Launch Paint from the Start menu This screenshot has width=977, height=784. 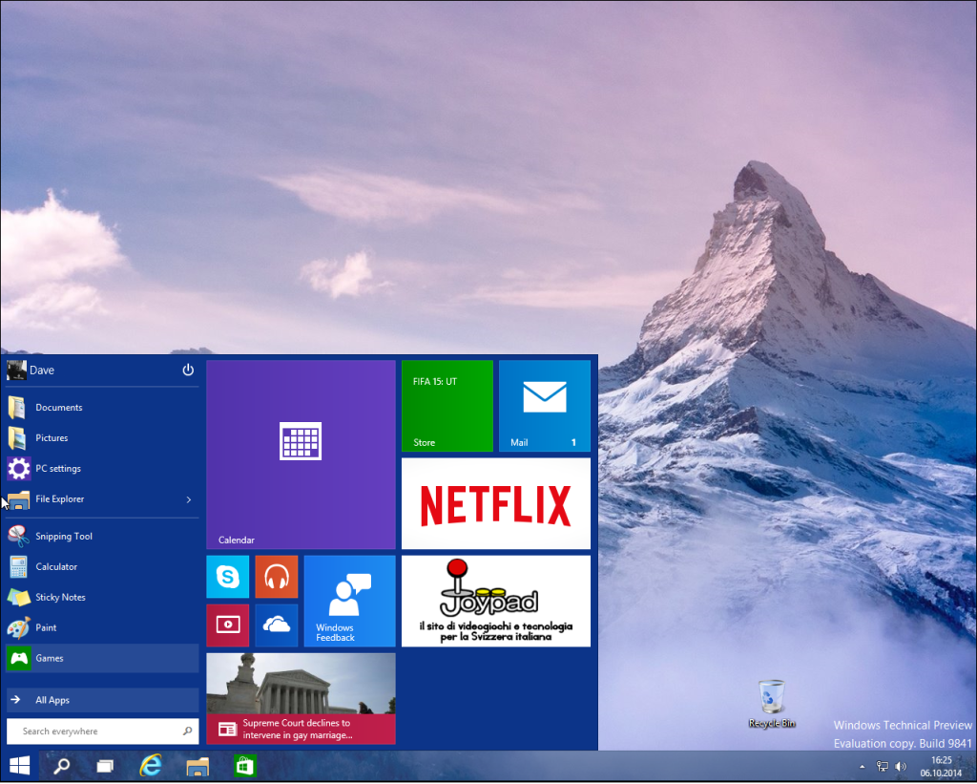coord(102,628)
